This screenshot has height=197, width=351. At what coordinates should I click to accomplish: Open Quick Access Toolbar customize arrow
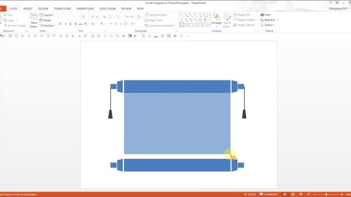click(188, 36)
